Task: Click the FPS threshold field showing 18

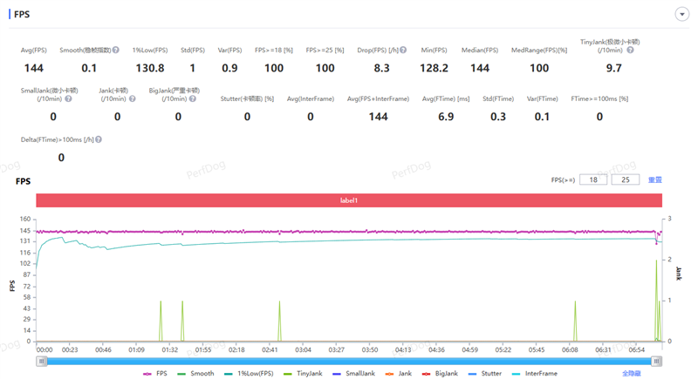Action: tap(593, 179)
